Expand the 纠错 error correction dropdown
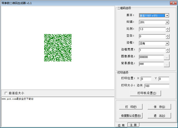 pos(167,22)
